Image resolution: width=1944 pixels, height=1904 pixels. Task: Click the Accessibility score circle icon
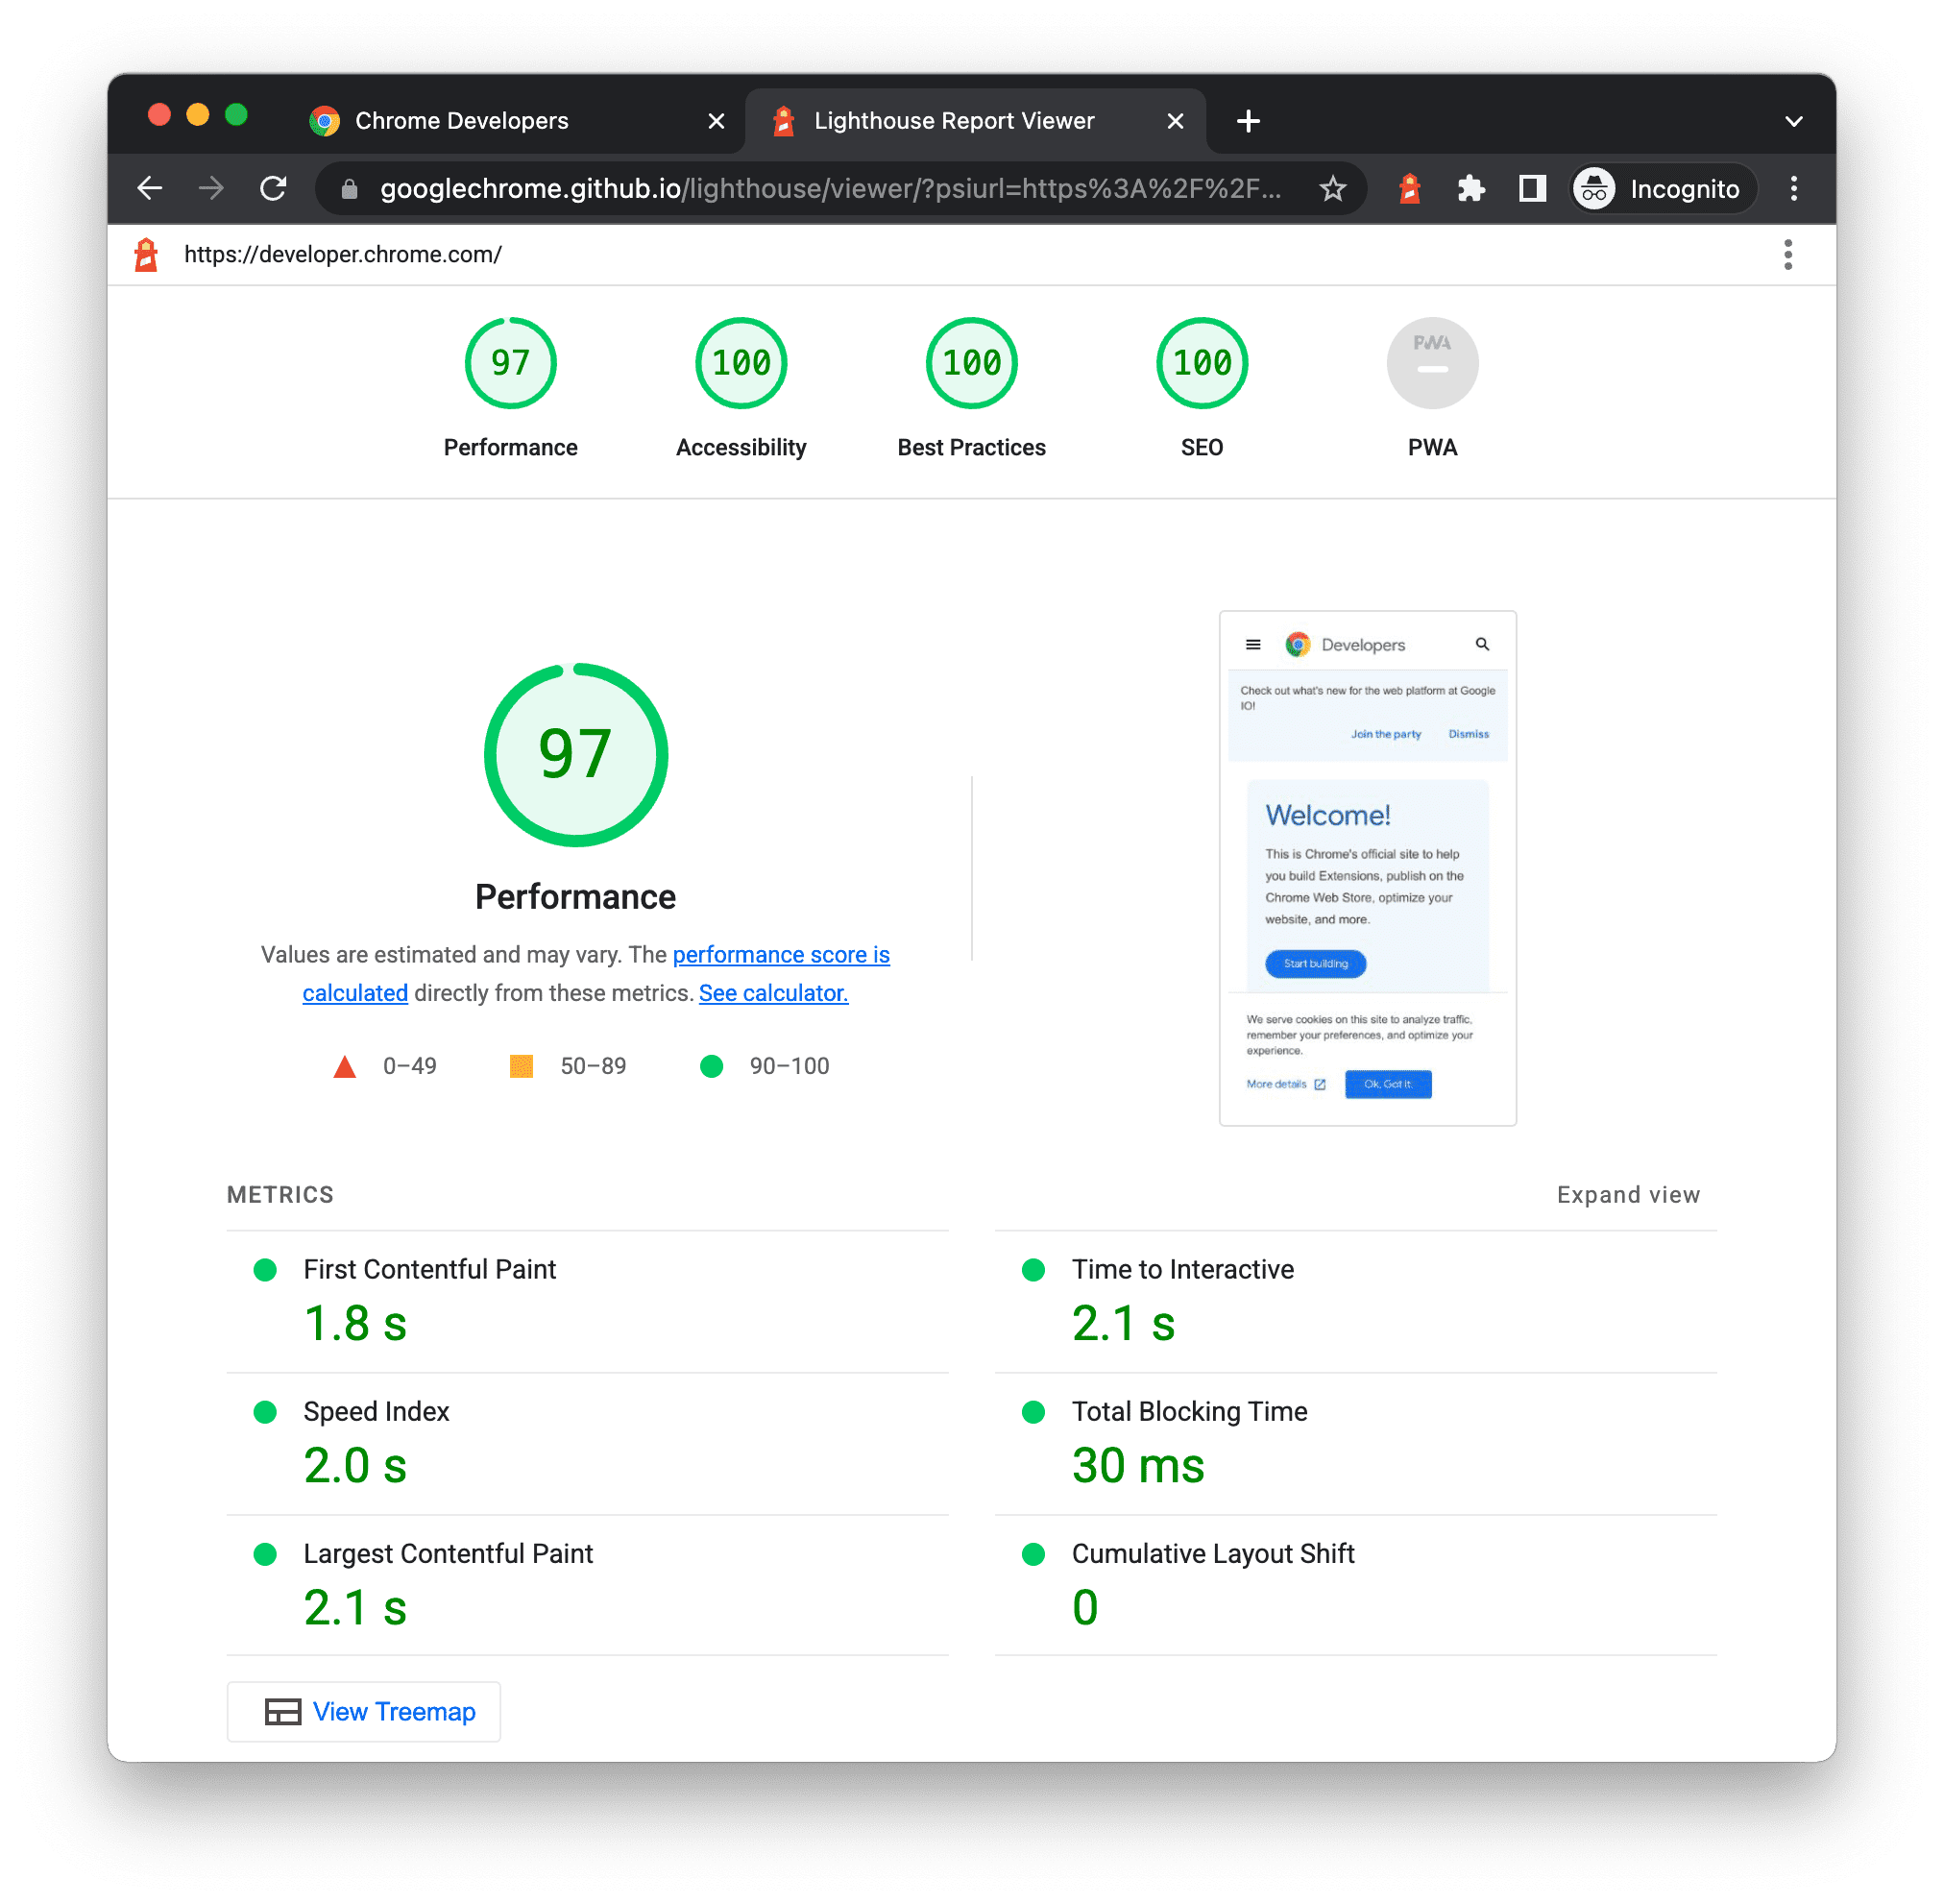tap(740, 366)
